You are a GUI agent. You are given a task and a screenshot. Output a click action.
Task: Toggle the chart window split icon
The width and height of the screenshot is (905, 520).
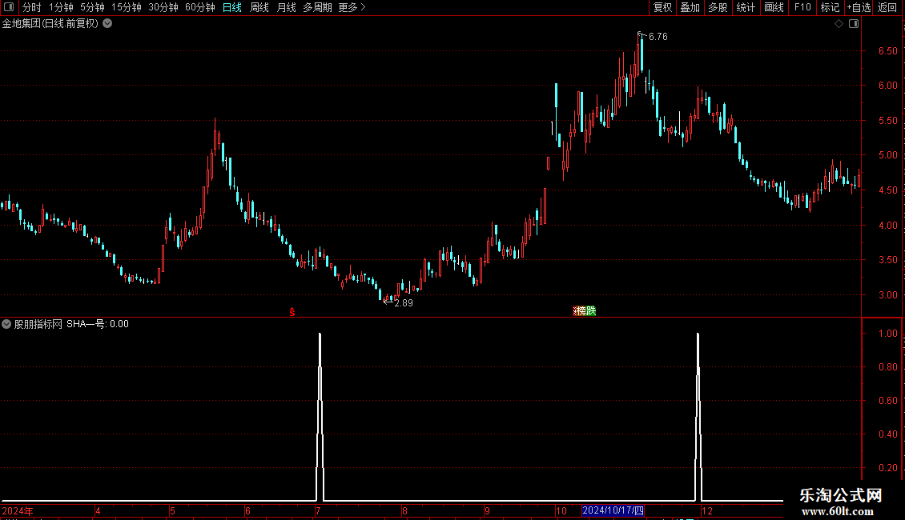pyautogui.click(x=854, y=24)
